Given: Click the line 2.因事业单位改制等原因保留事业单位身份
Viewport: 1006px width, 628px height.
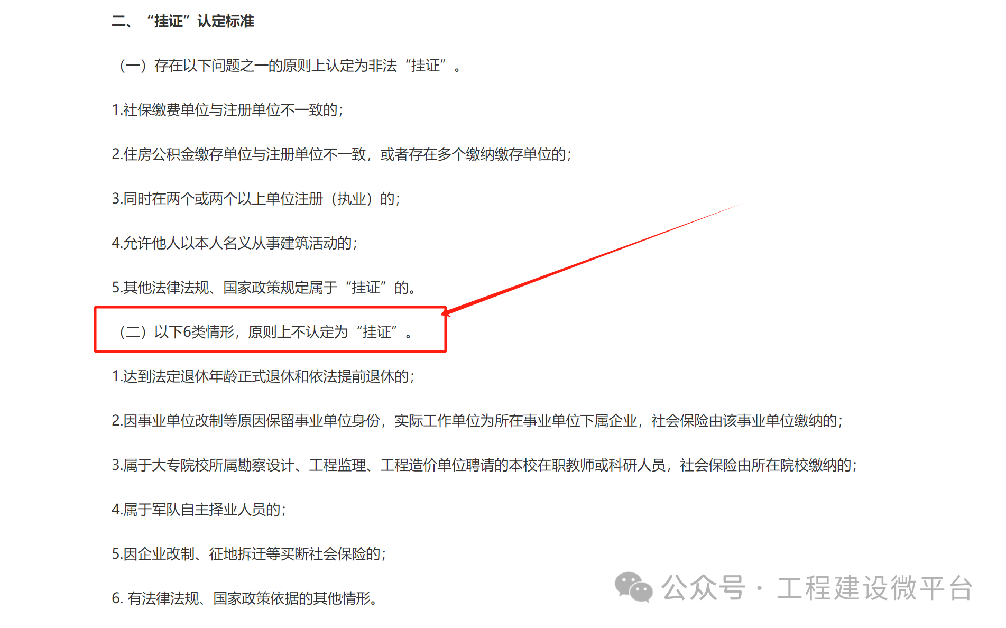Looking at the screenshot, I should 477,421.
